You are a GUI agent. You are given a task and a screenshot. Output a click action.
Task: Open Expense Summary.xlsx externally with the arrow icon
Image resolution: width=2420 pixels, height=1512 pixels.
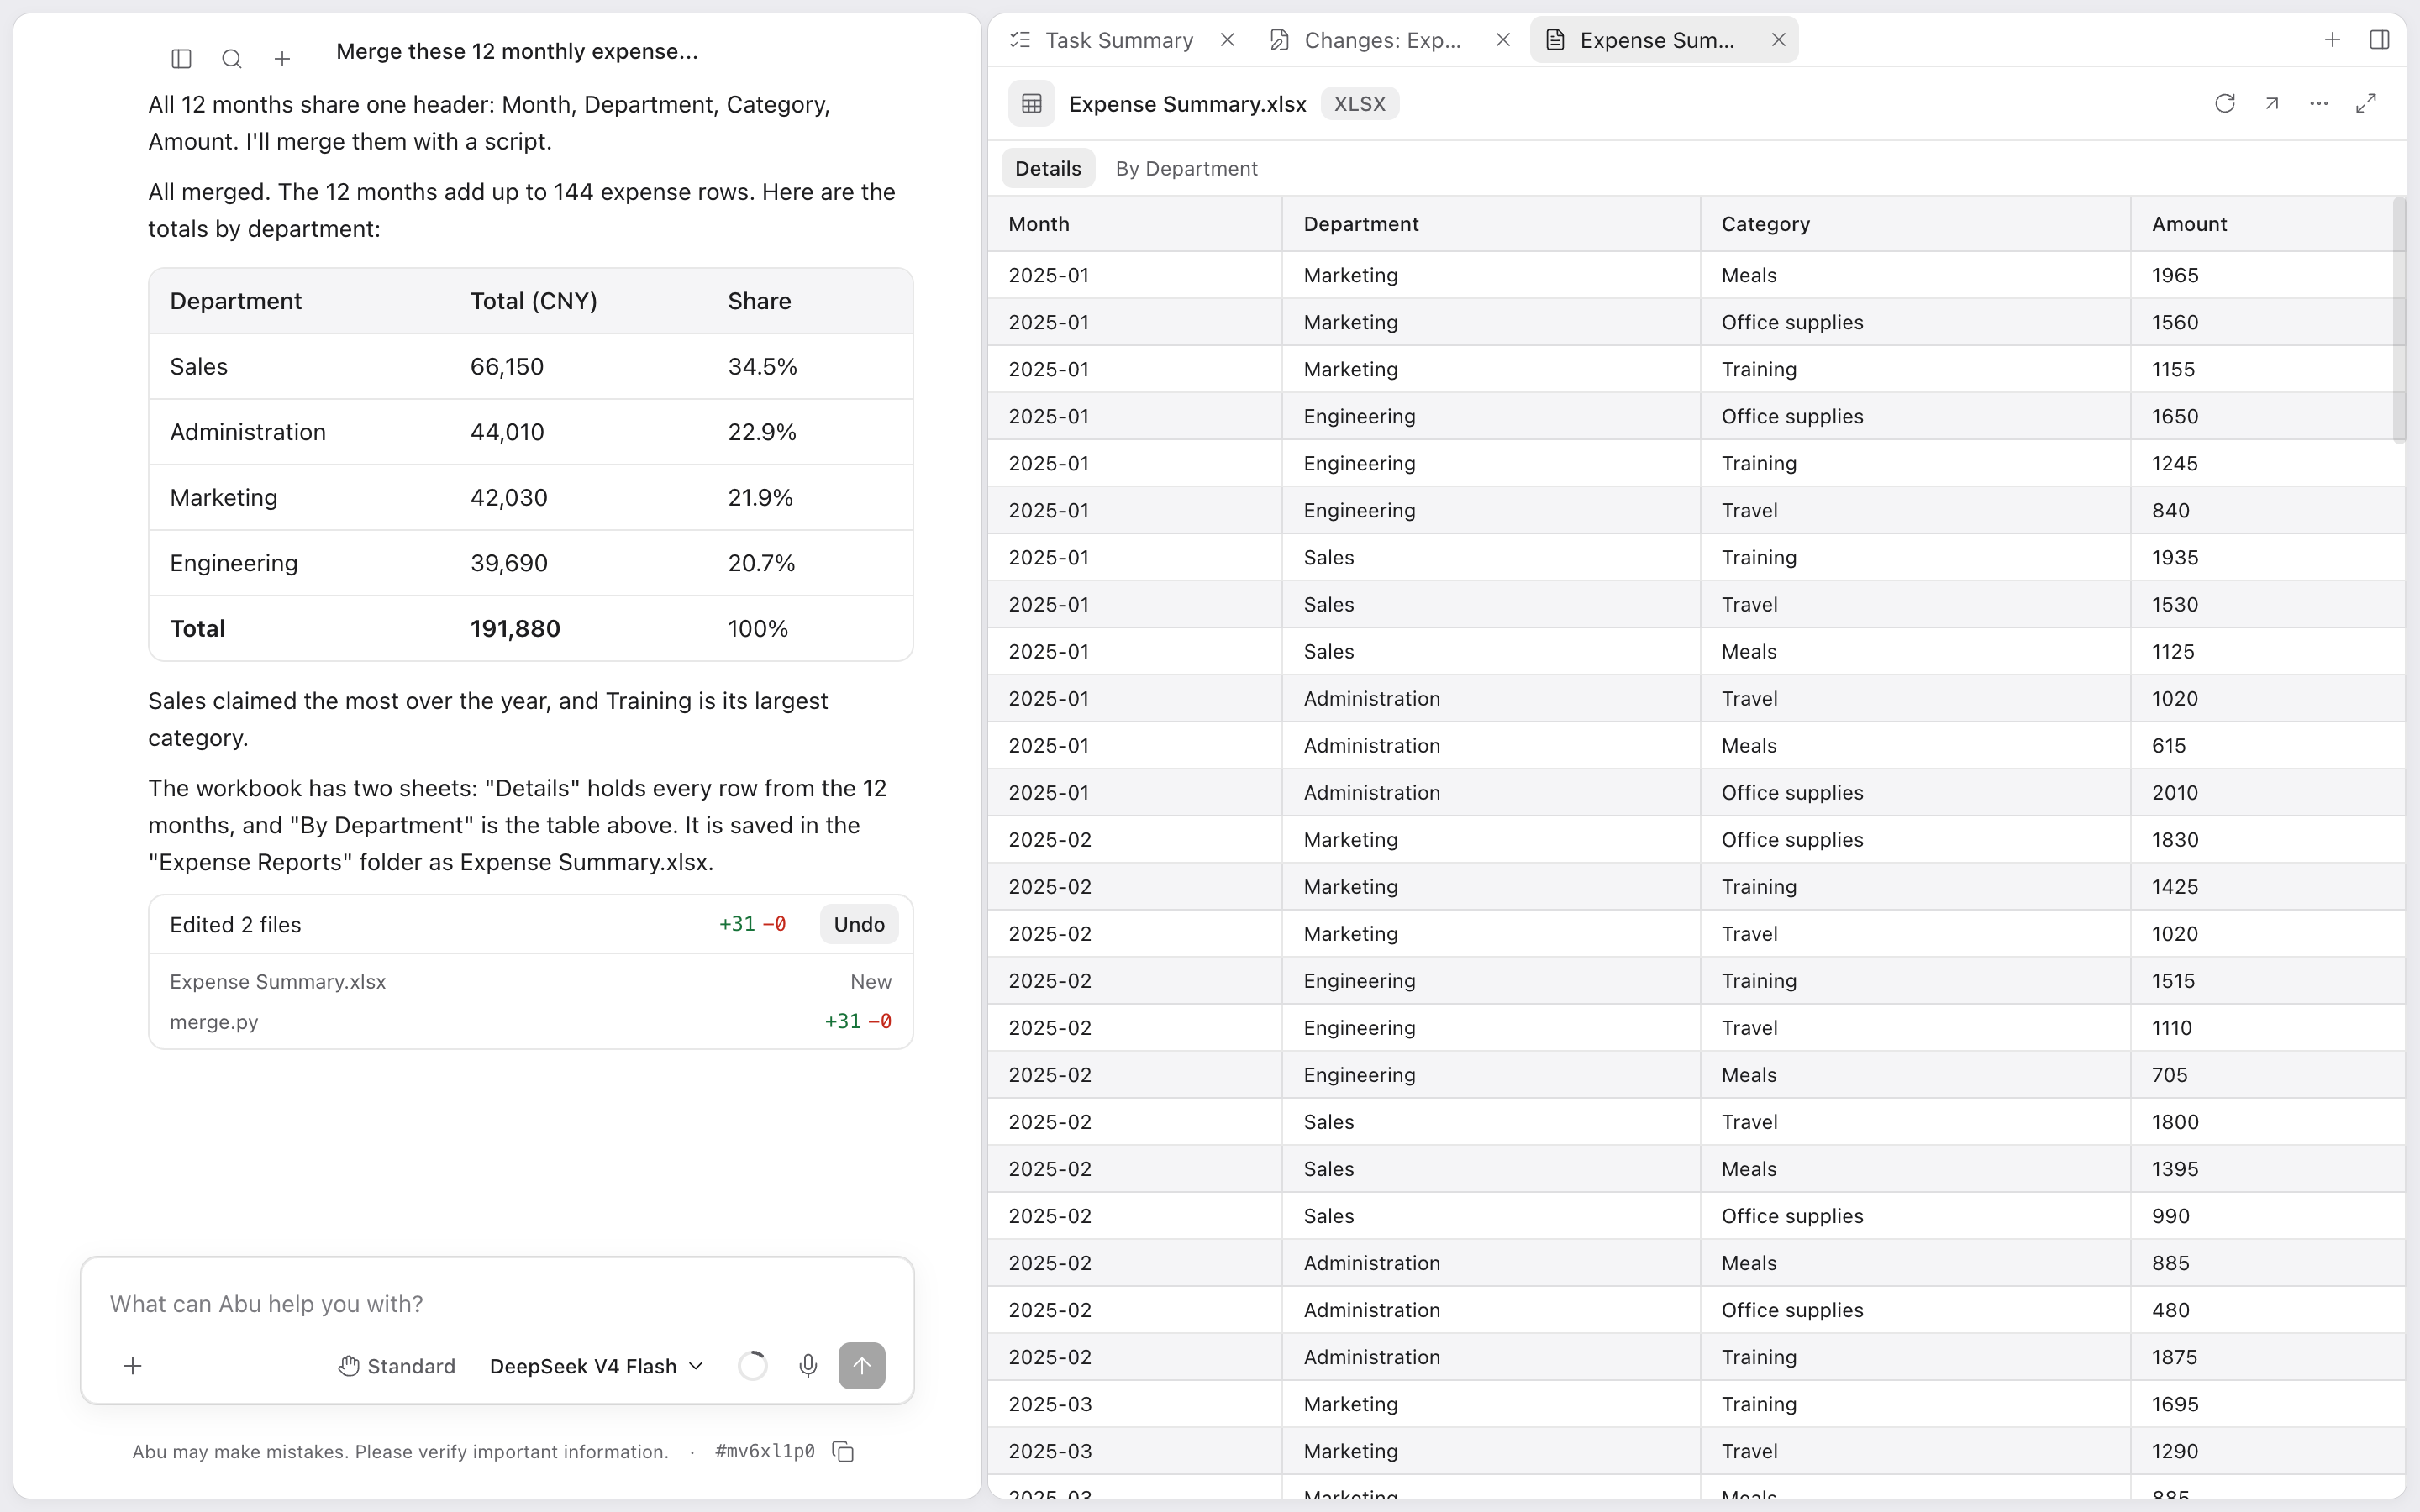2271,103
